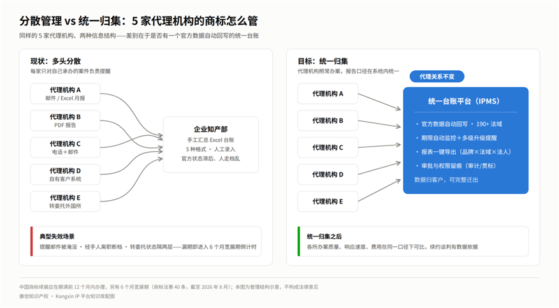The image size is (559, 308).
Task: Click the line 官方状态滞后、人走档乱
Action: point(211,159)
